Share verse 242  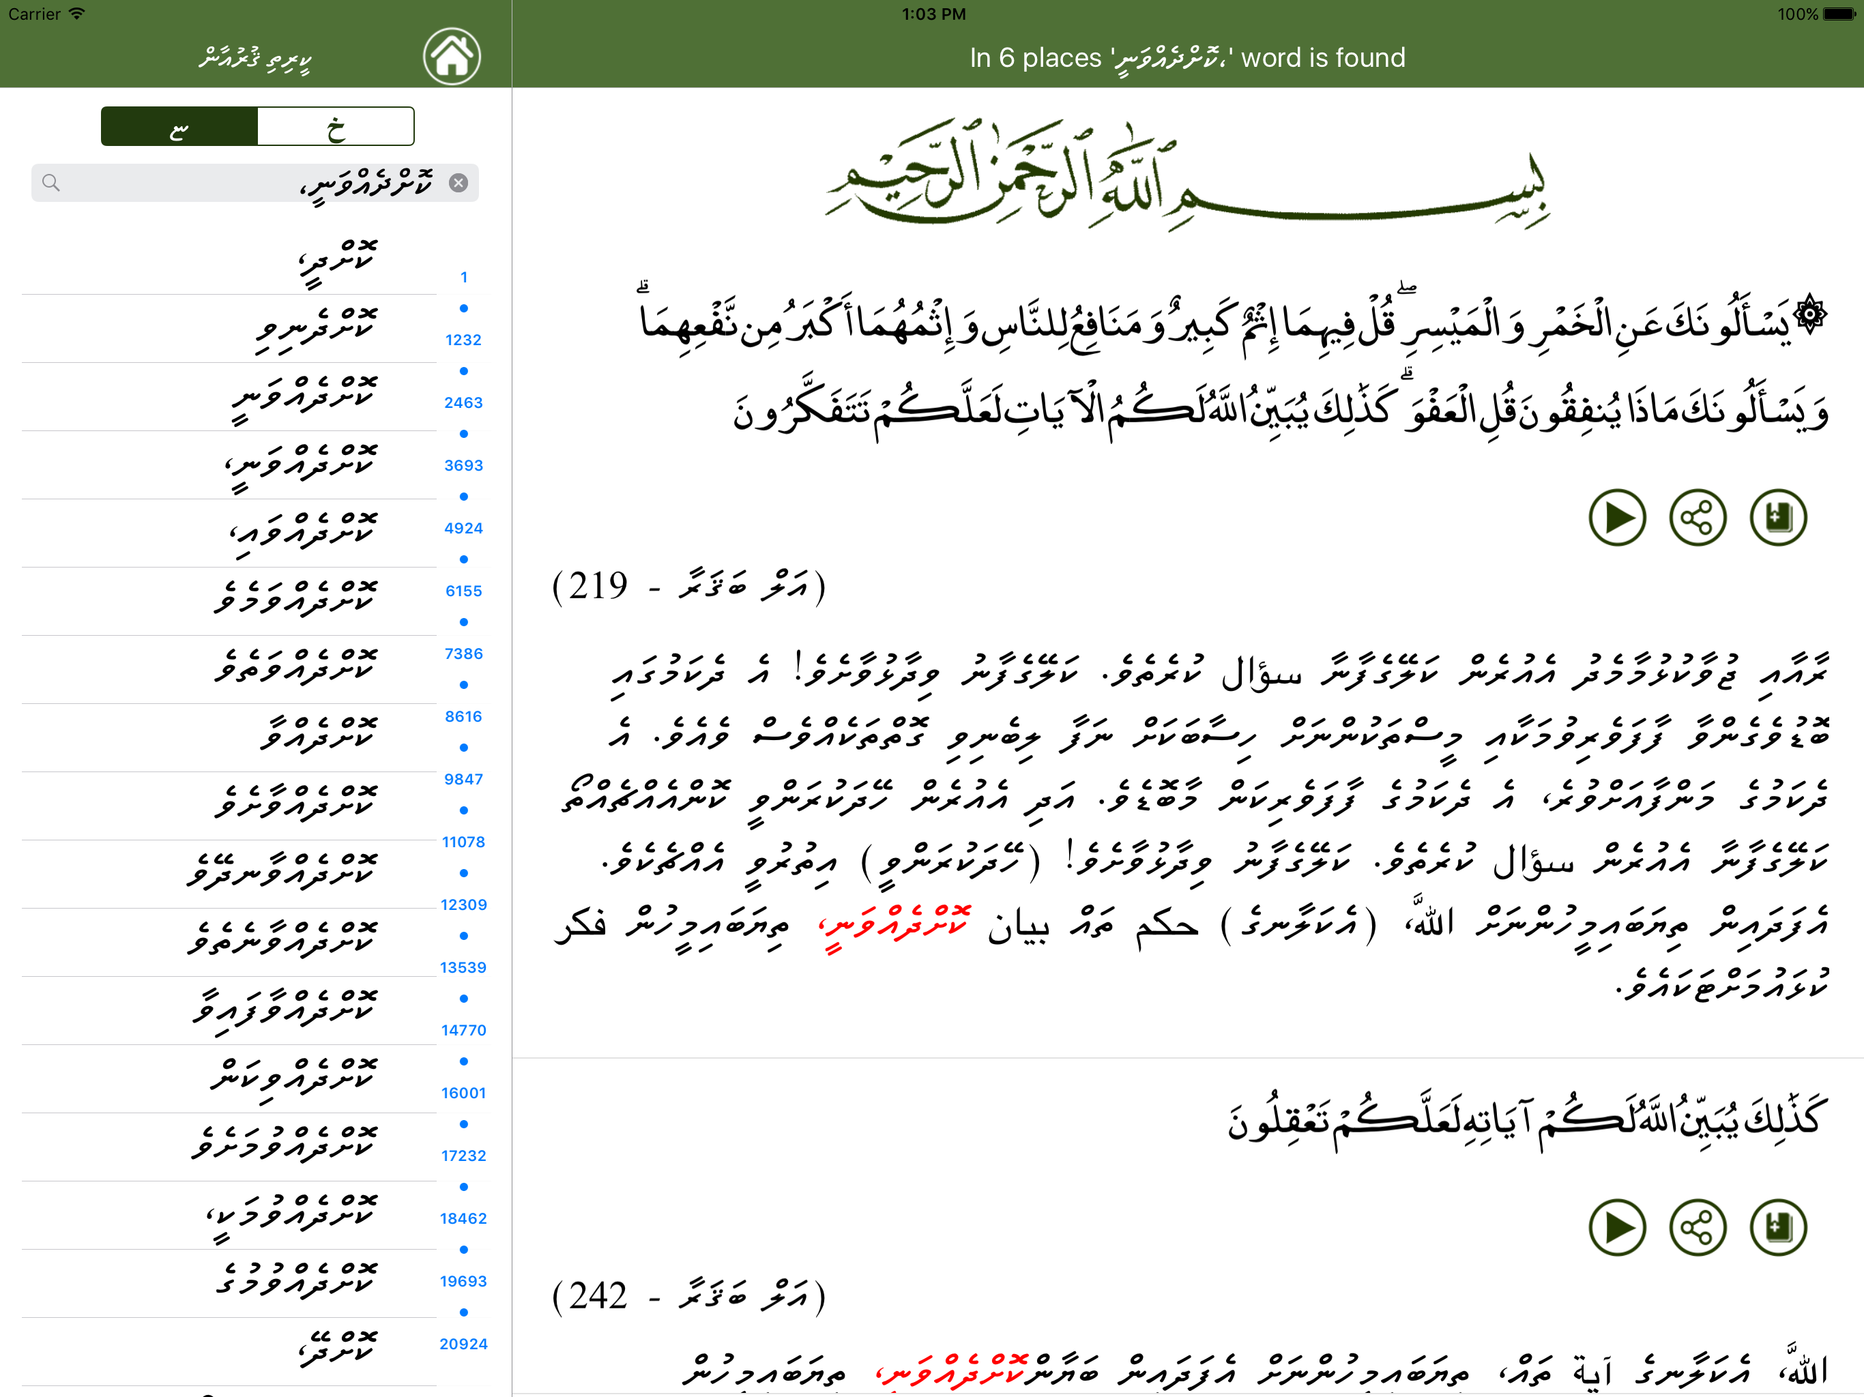click(x=1698, y=1228)
